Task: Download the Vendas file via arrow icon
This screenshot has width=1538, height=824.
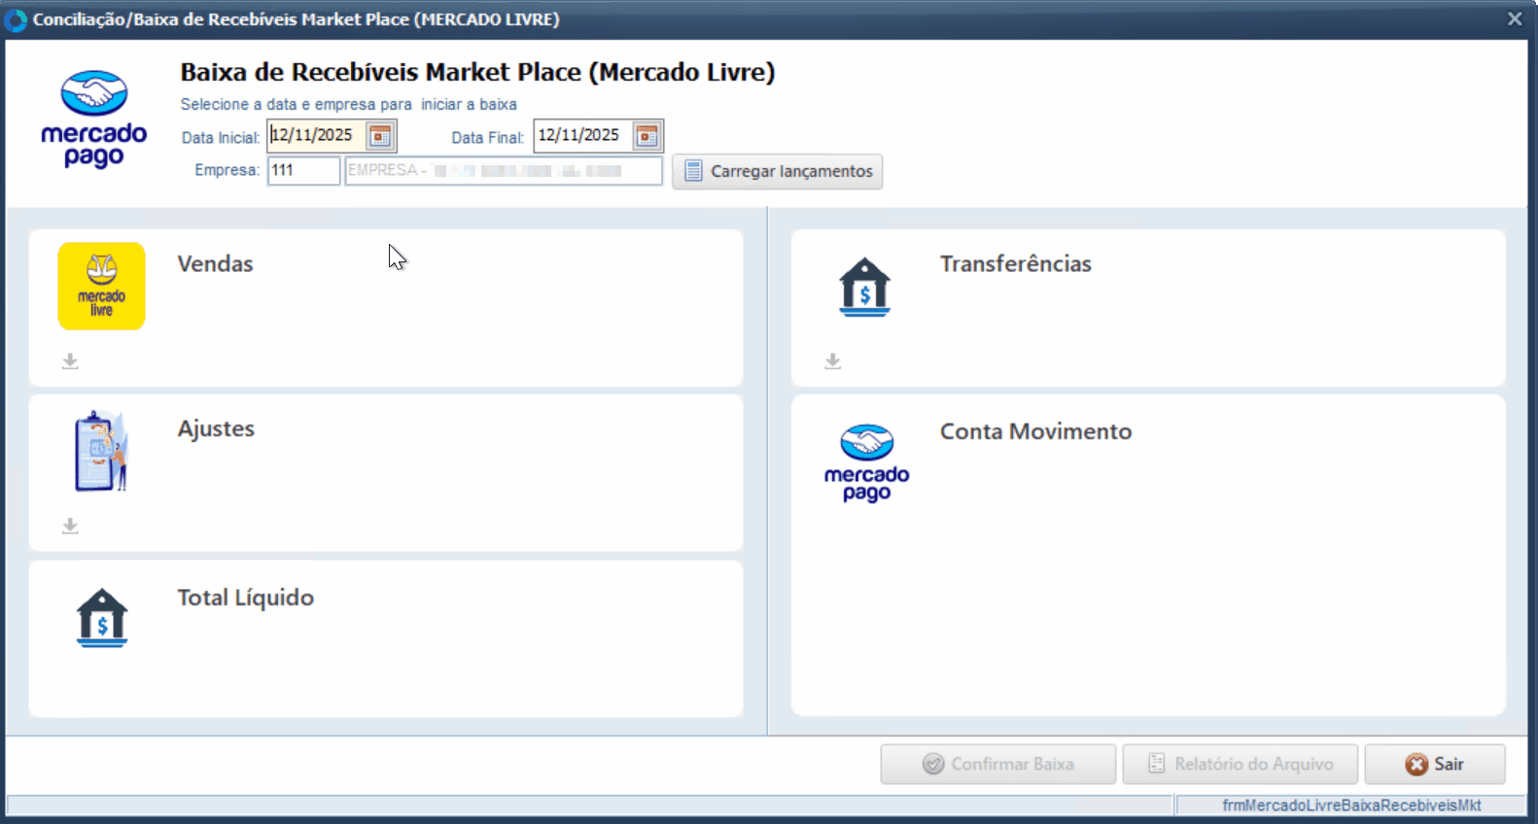Action: 70,361
